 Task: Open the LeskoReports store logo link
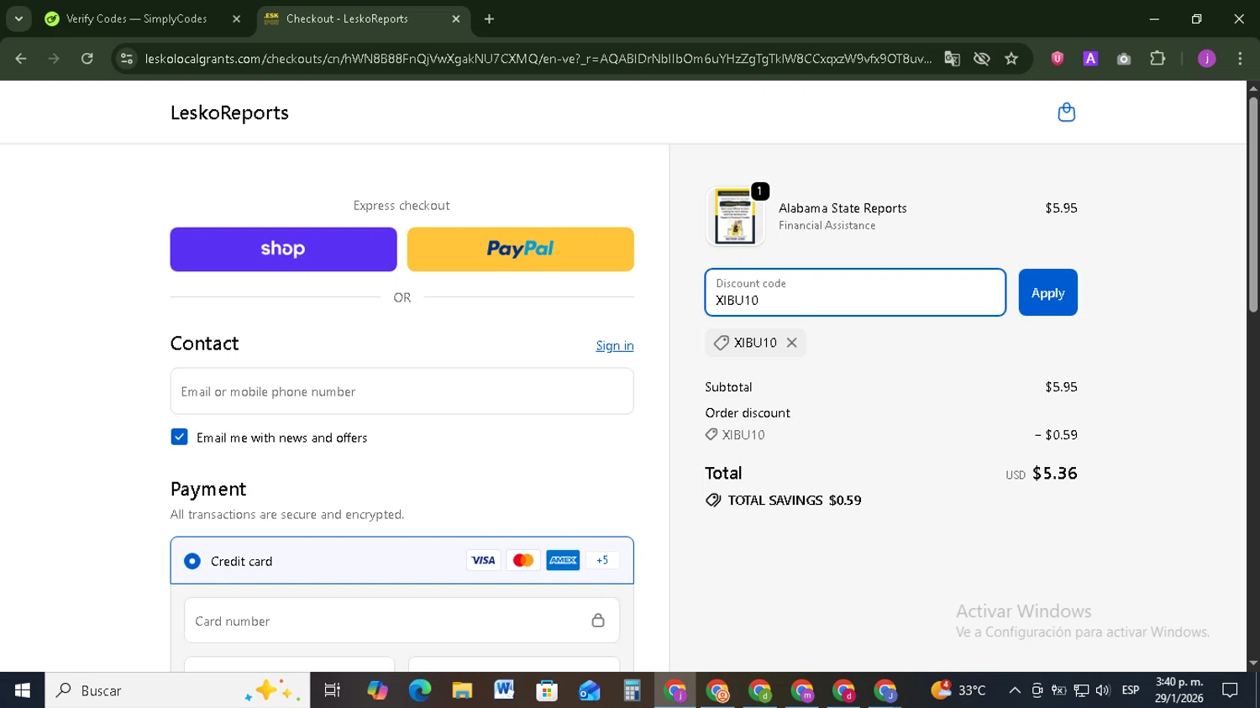coord(229,113)
